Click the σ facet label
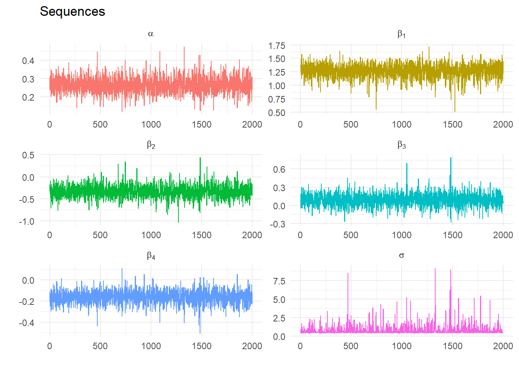Image resolution: width=519 pixels, height=370 pixels. tap(401, 256)
